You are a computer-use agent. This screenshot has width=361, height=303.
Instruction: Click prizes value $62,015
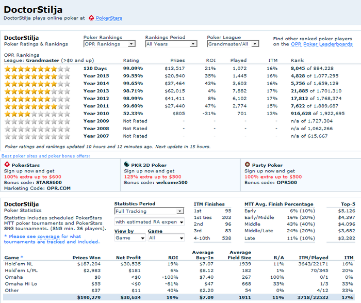coord(174,91)
